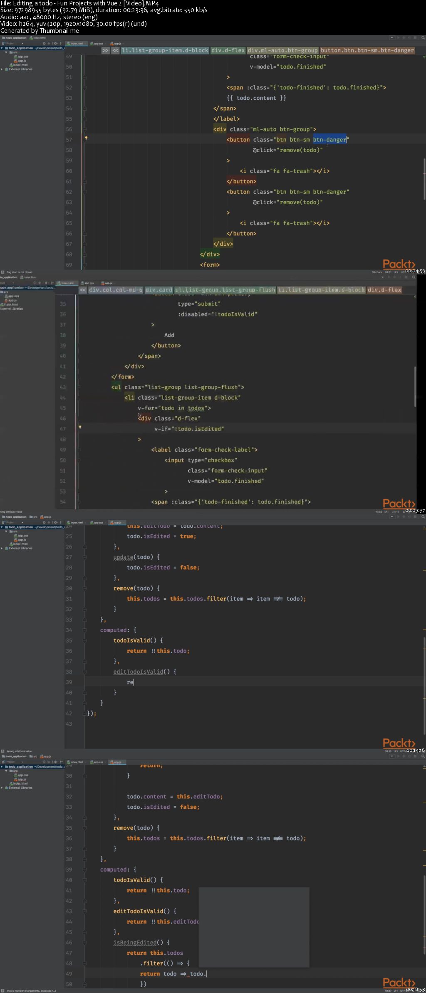Toggle the fold marker on line 61

click(x=84, y=181)
